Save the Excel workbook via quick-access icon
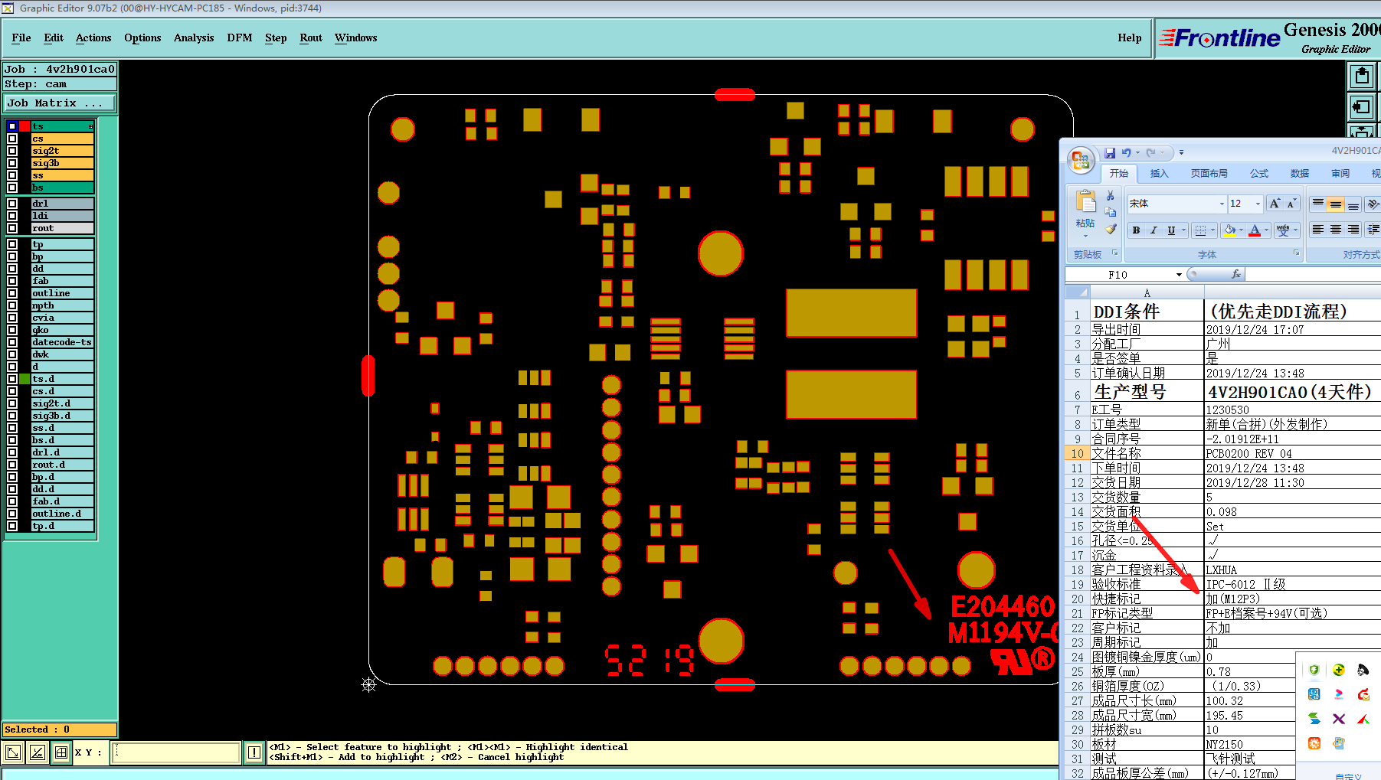The height and width of the screenshot is (780, 1381). (1110, 153)
